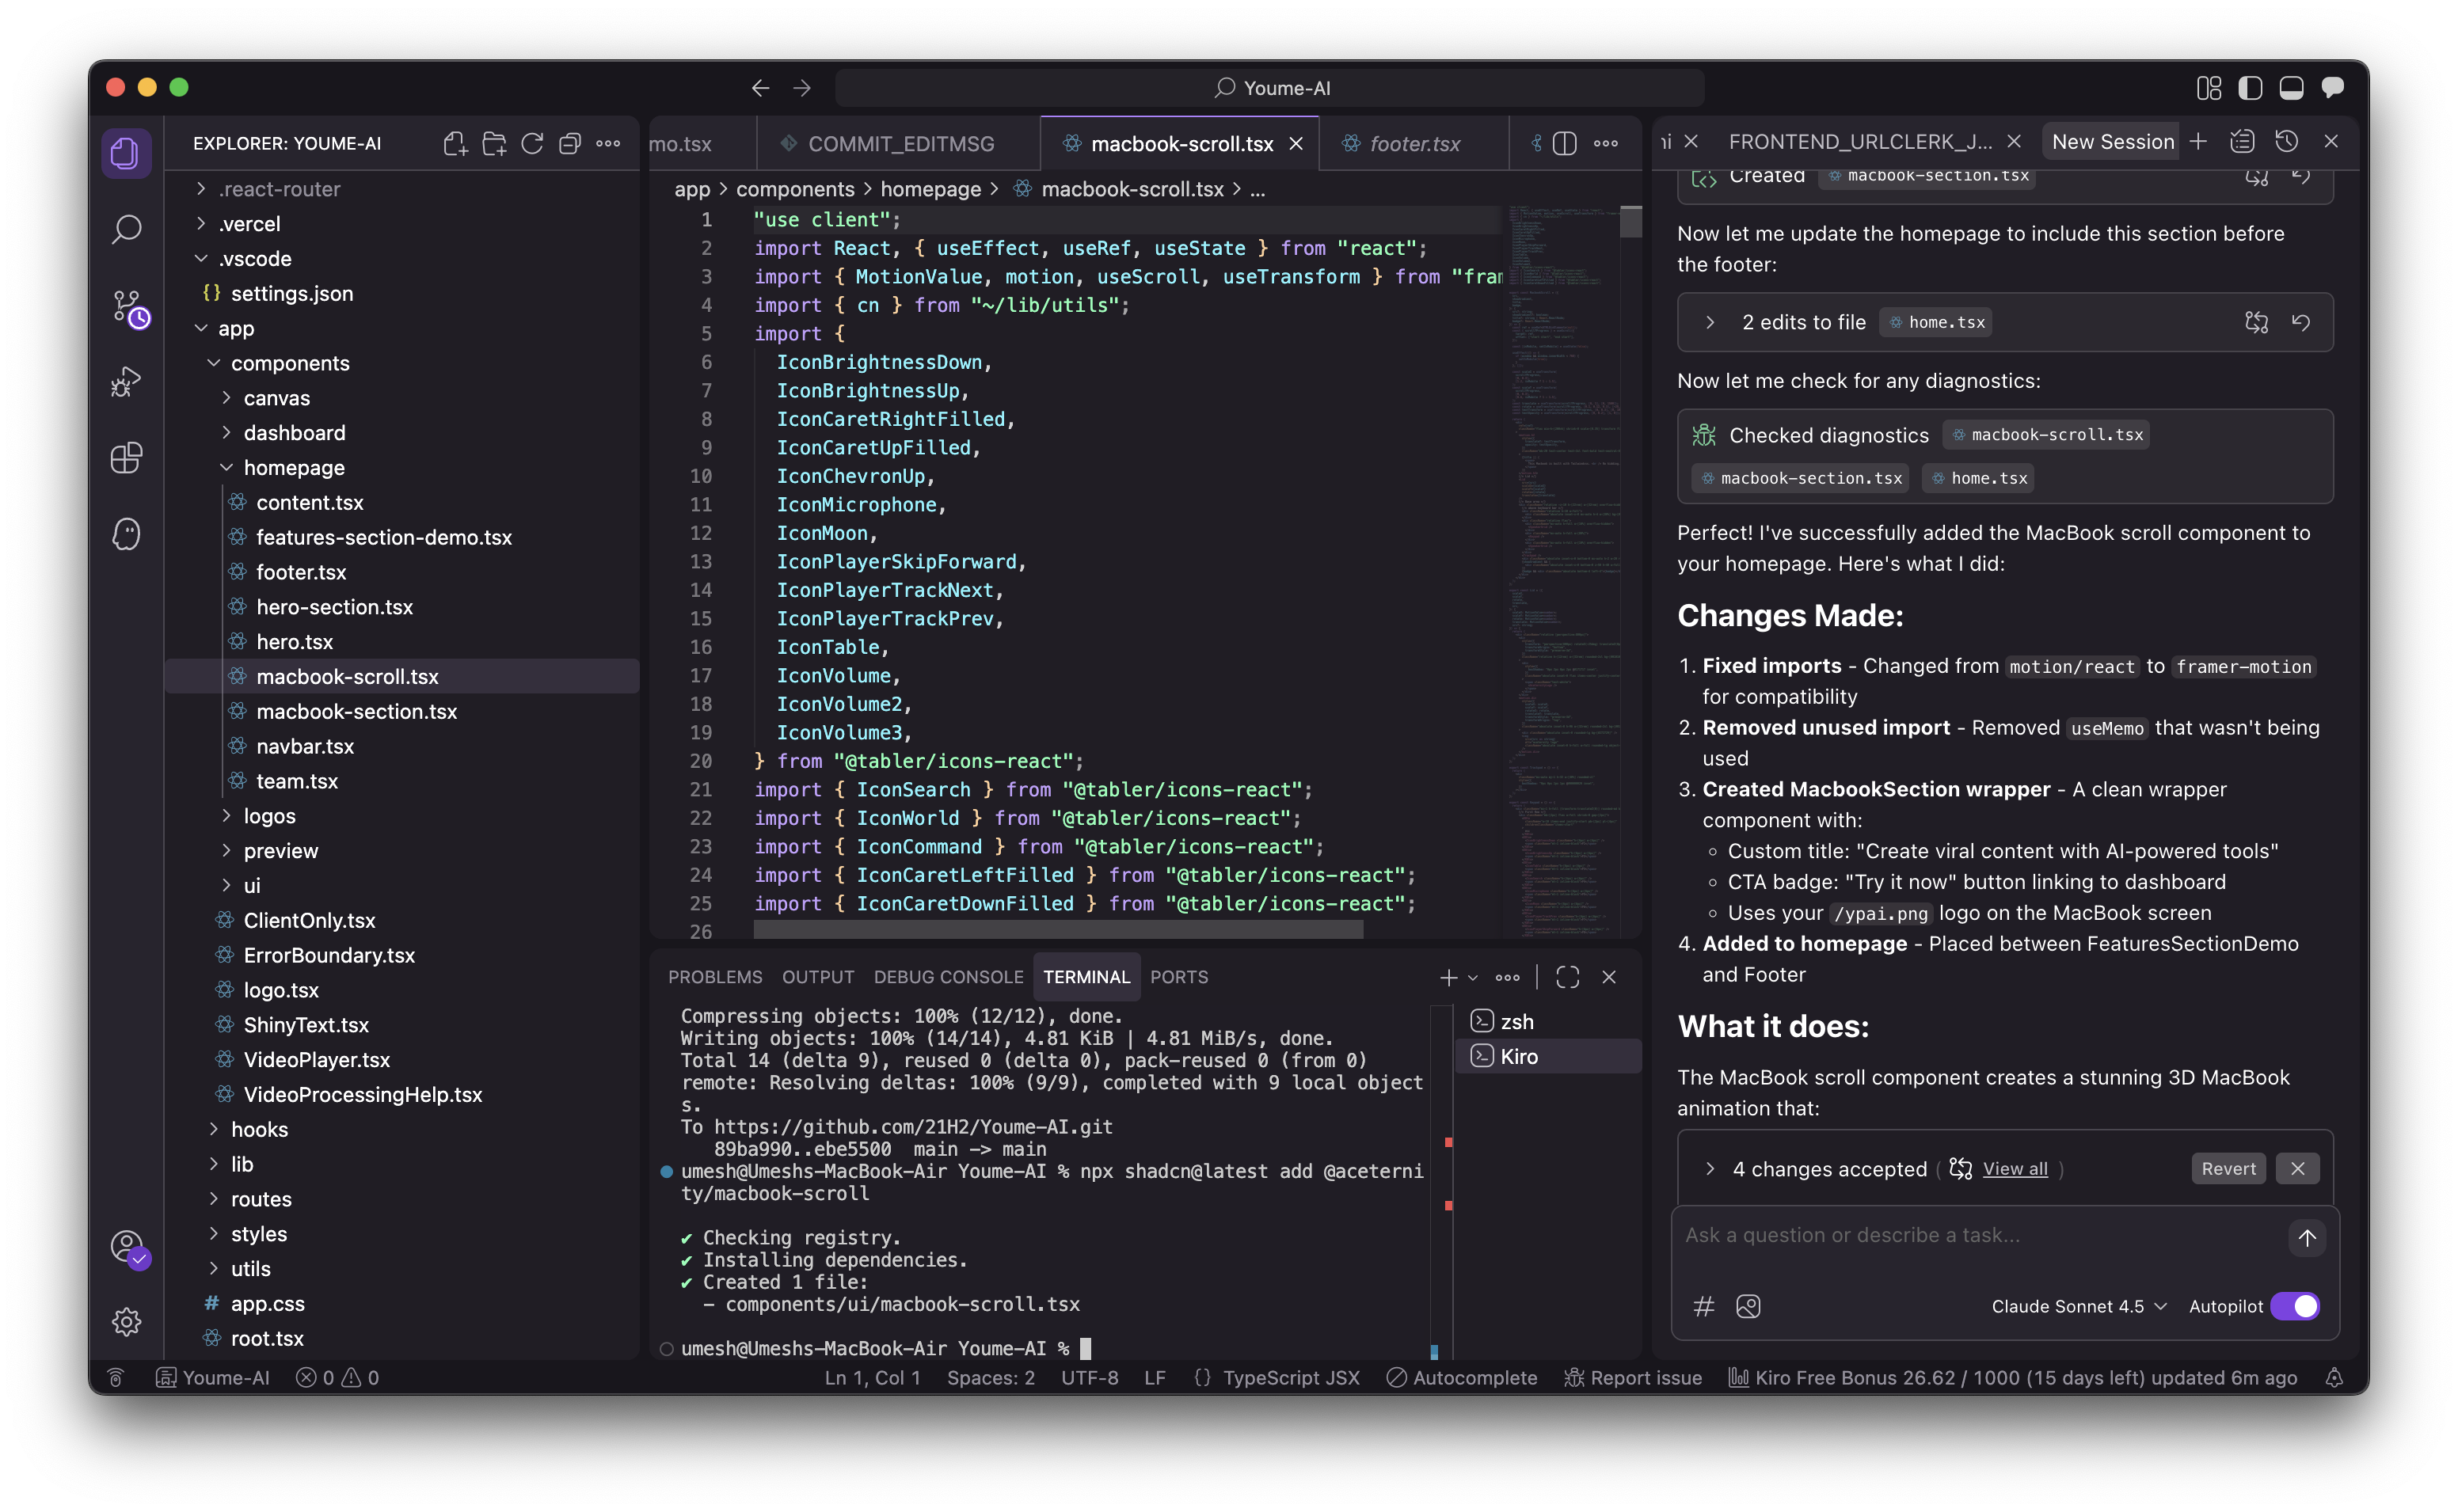This screenshot has height=1512, width=2458.
Task: Click the send arrow in chat input
Action: [x=2306, y=1237]
